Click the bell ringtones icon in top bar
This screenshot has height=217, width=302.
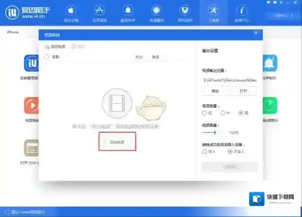pyautogui.click(x=128, y=13)
